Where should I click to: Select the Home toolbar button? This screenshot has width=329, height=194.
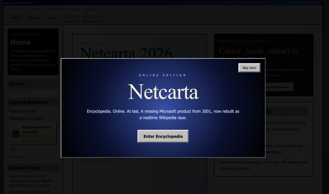click(x=15, y=18)
